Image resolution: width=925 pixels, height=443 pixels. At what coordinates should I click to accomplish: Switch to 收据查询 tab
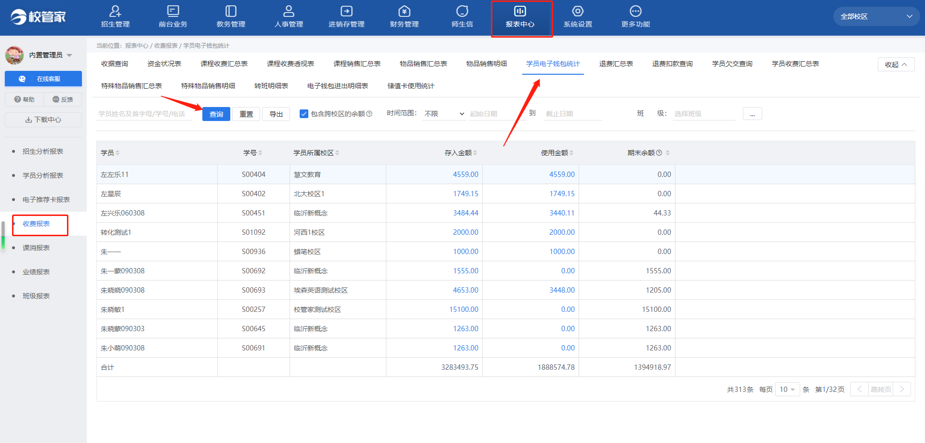click(115, 64)
